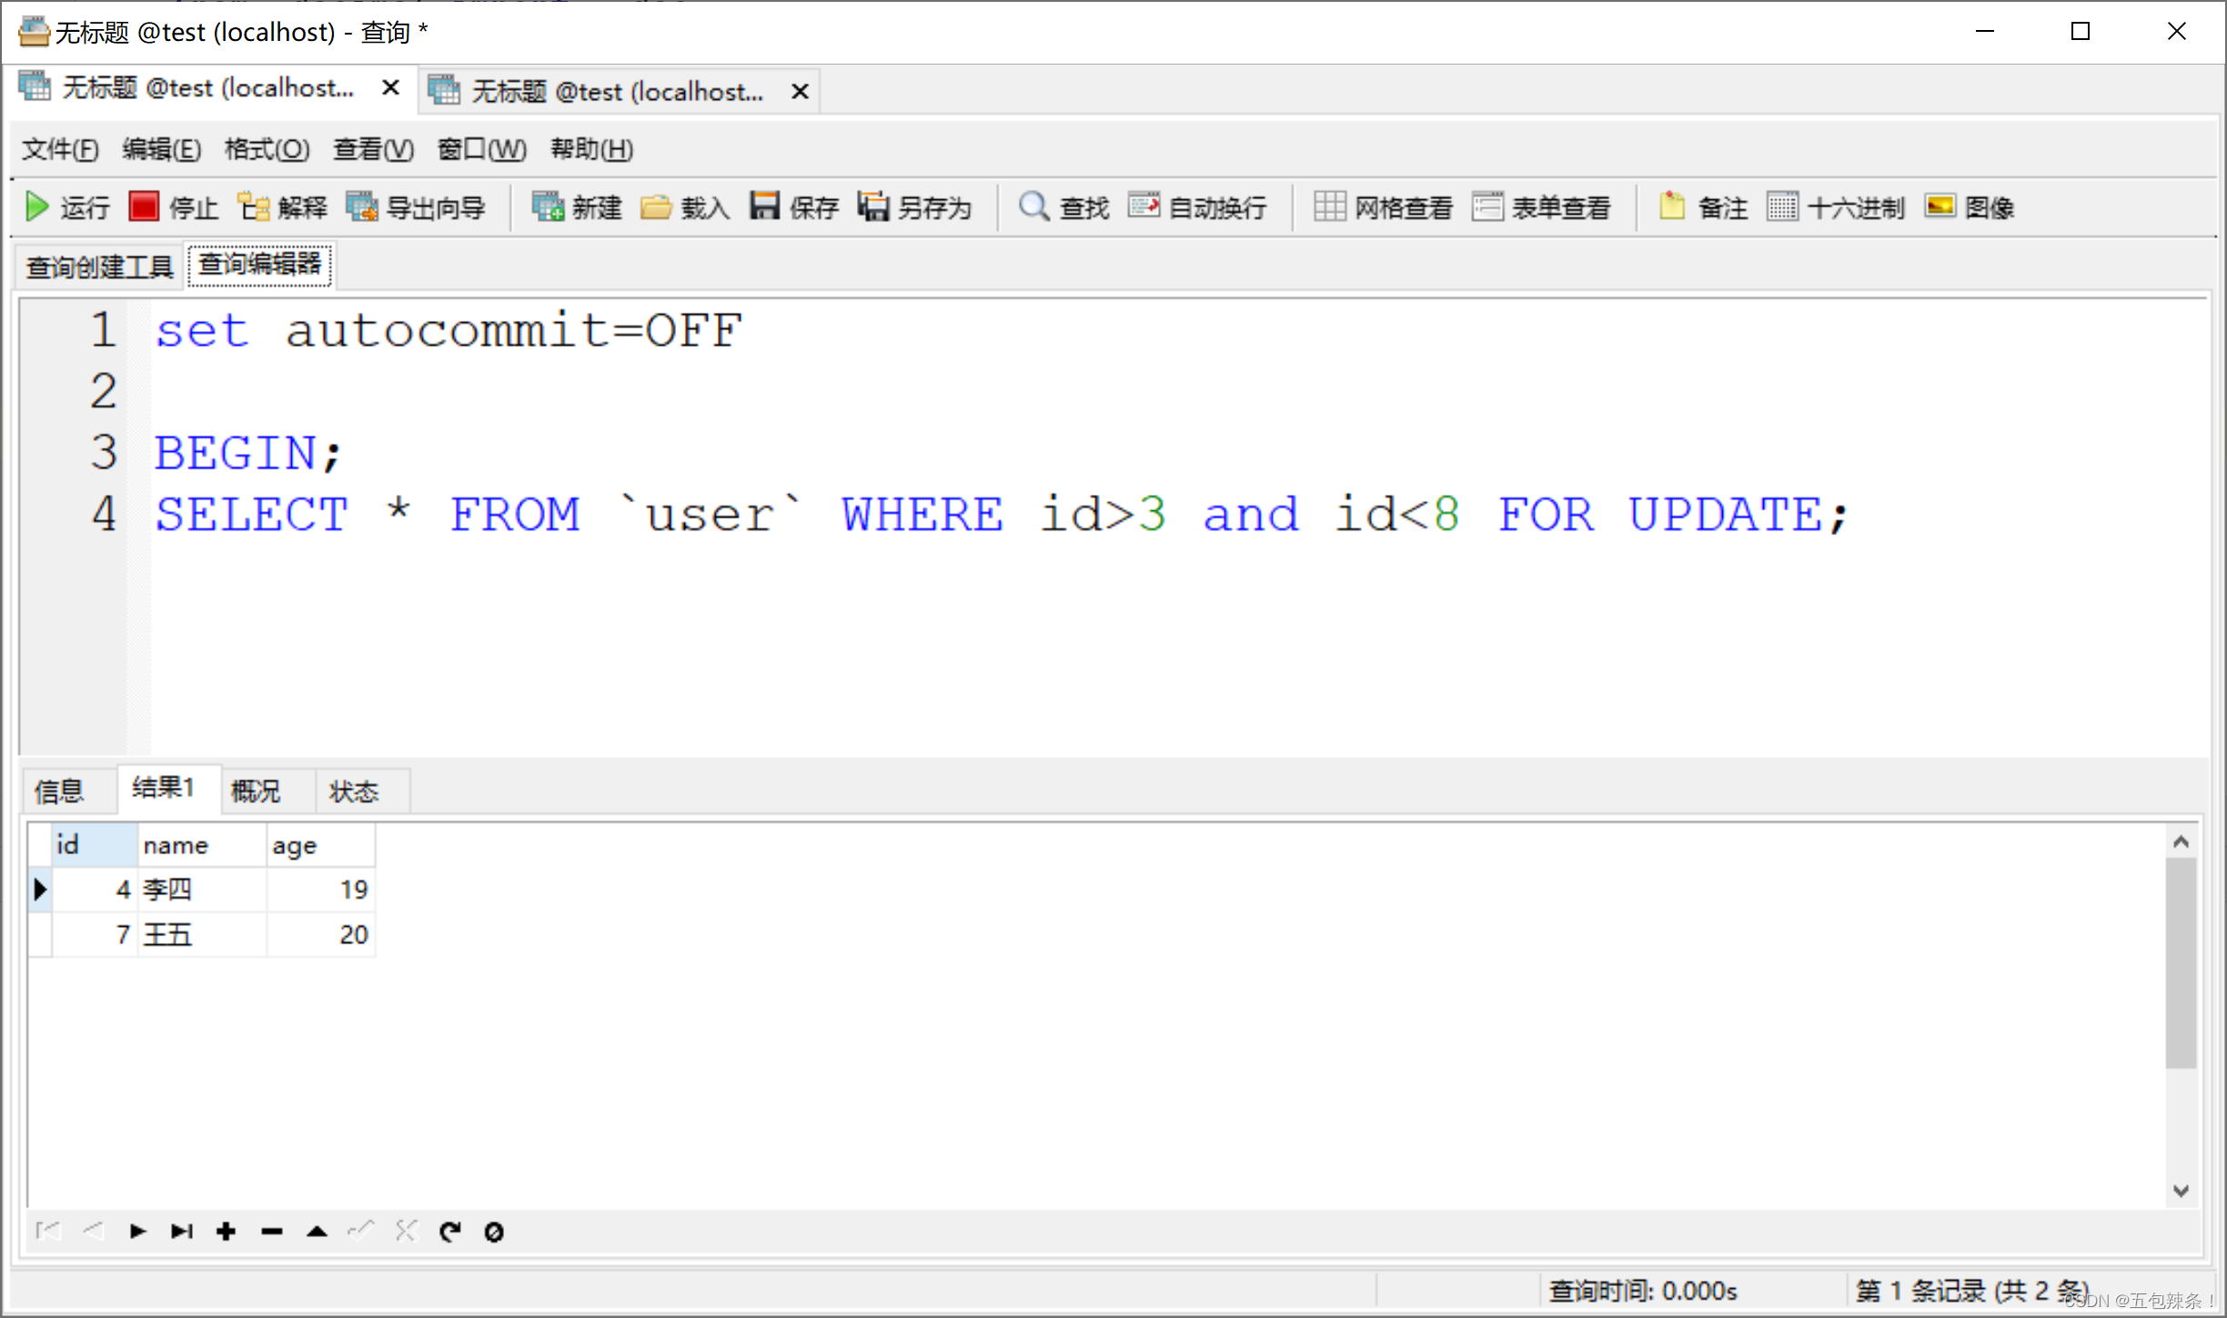Refresh the result grid
The height and width of the screenshot is (1318, 2227).
click(x=450, y=1232)
